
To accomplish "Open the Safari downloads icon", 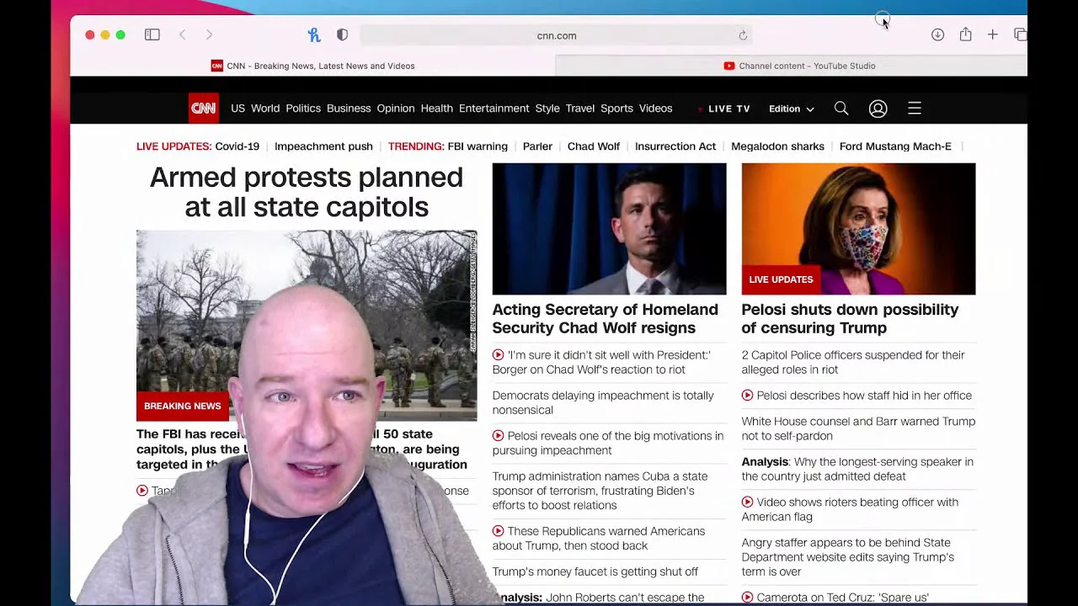I will pyautogui.click(x=937, y=35).
